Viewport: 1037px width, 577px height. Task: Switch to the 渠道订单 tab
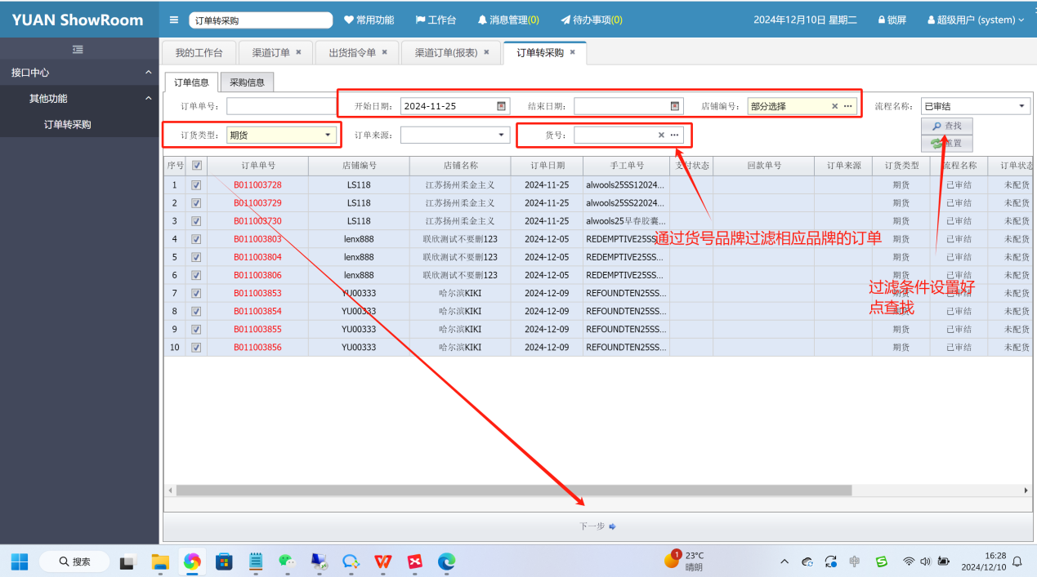270,52
